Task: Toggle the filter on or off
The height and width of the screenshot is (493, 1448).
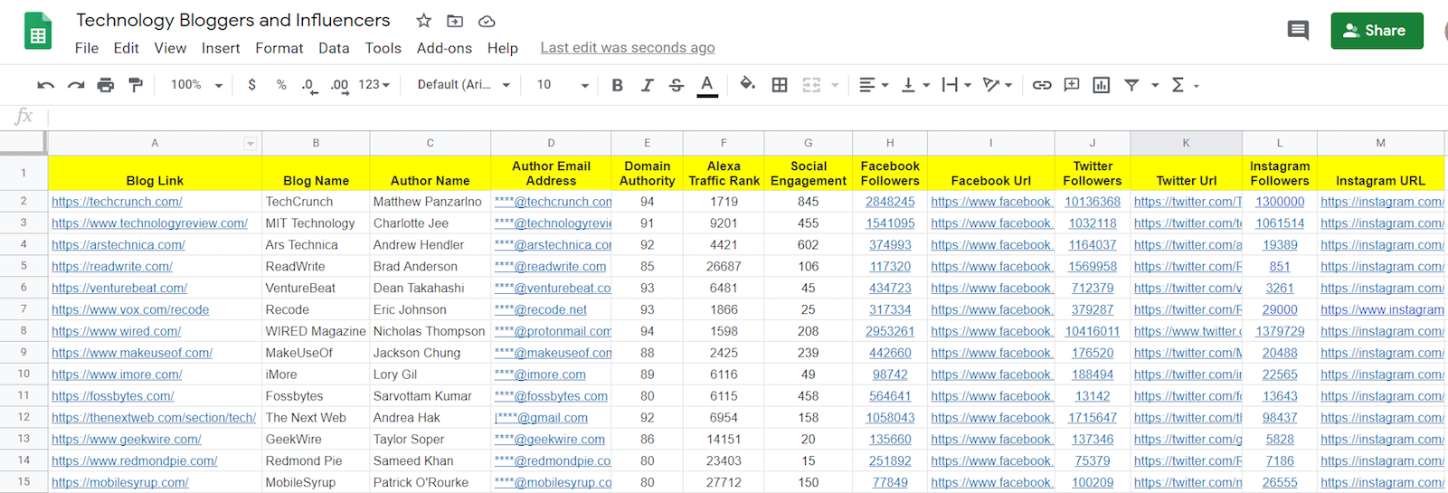Action: pyautogui.click(x=1131, y=85)
